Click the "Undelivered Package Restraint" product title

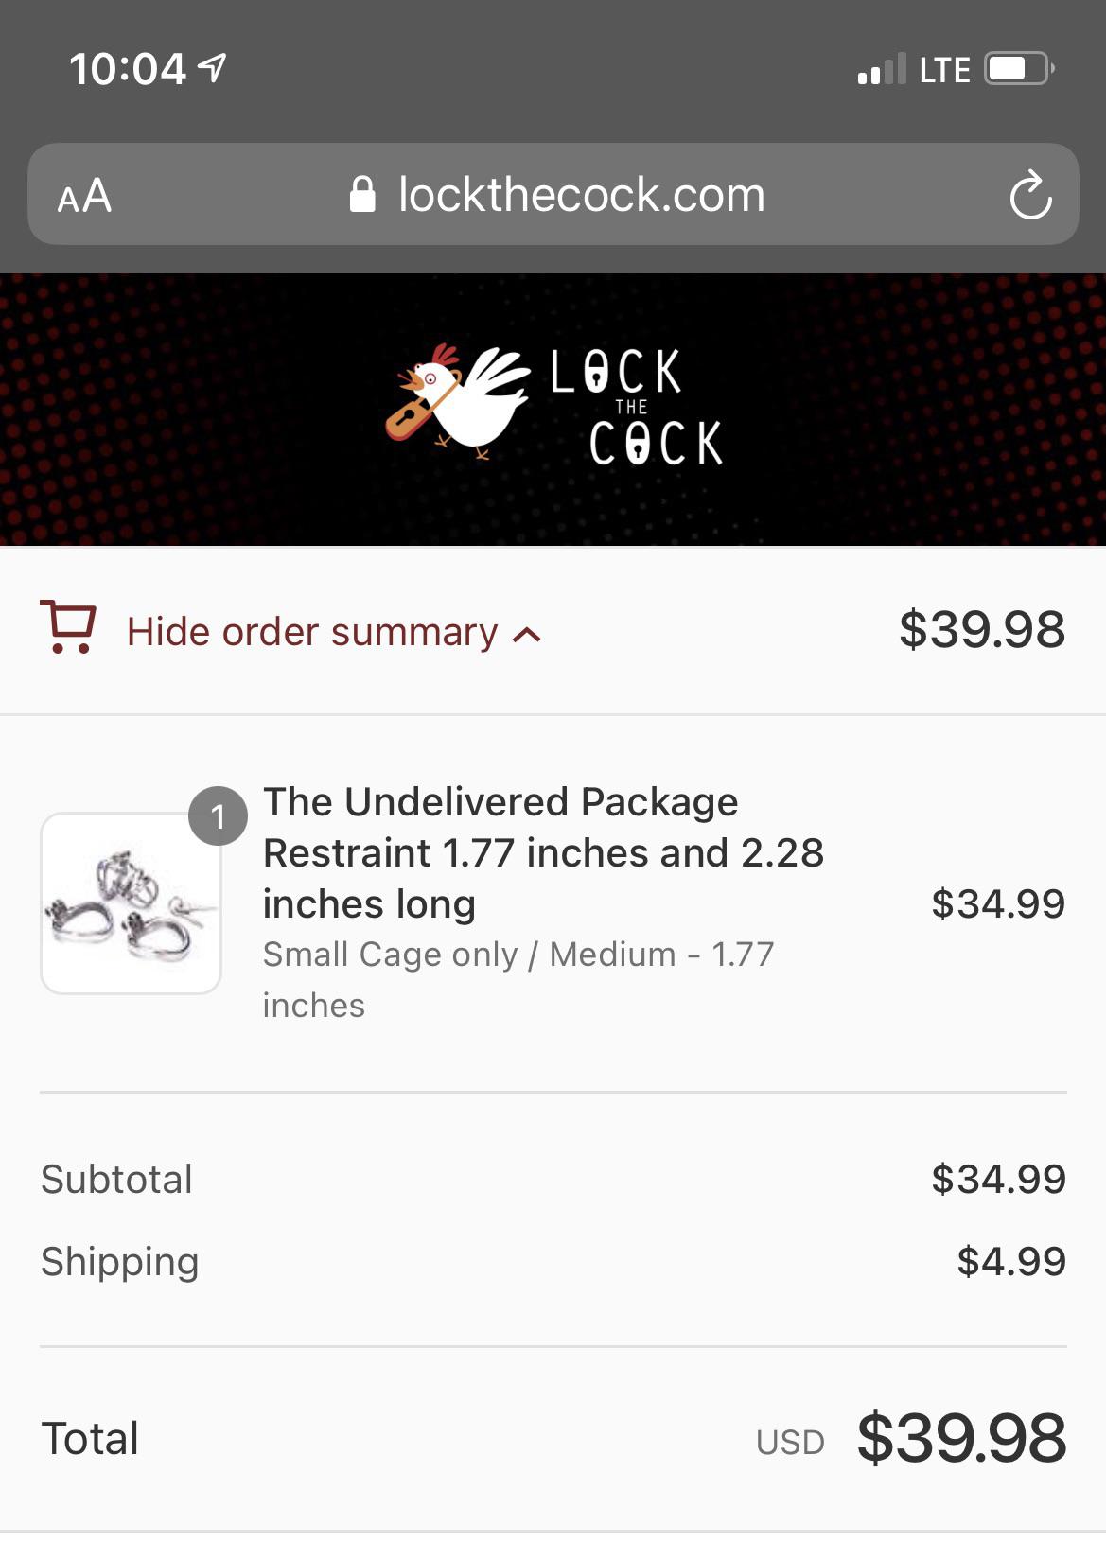coord(543,852)
